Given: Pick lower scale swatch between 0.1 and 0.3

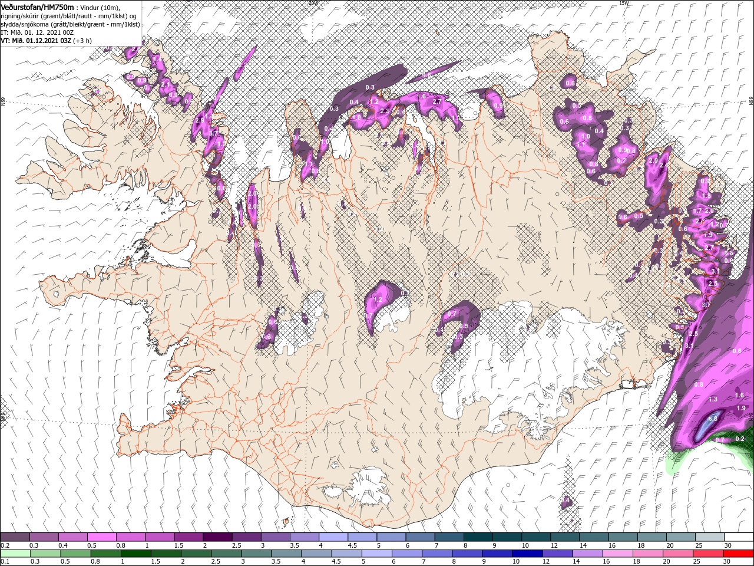Looking at the screenshot, I should (15, 554).
